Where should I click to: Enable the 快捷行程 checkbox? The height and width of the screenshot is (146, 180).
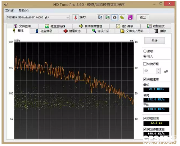pos(145,64)
